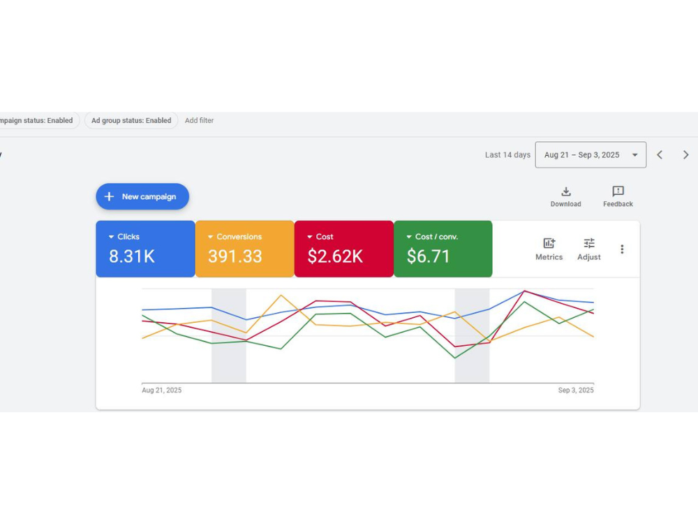698x524 pixels.
Task: Select the Ad group status: Enabled filter chip
Action: tap(131, 120)
